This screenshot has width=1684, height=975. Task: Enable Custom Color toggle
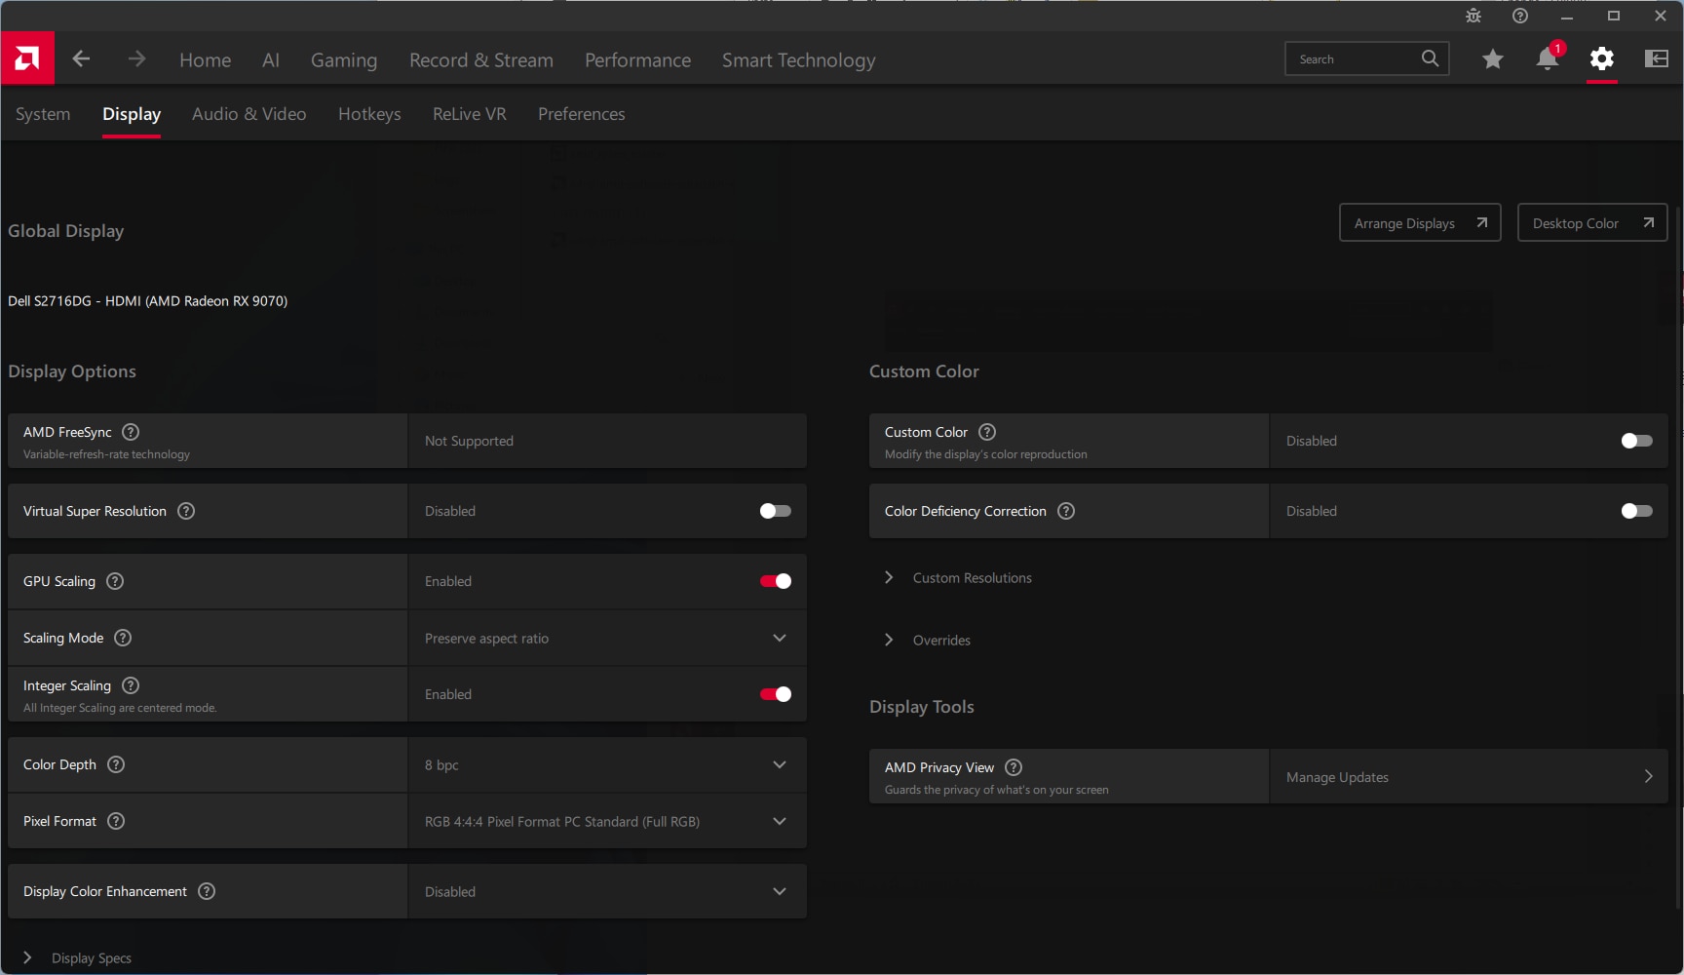(x=1637, y=441)
